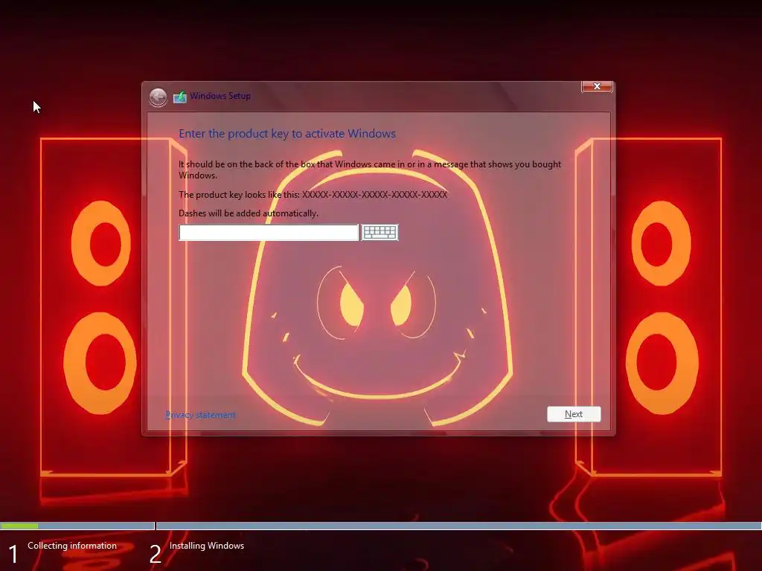The width and height of the screenshot is (762, 571).
Task: Click the "Collecting information" step label
Action: (72, 546)
